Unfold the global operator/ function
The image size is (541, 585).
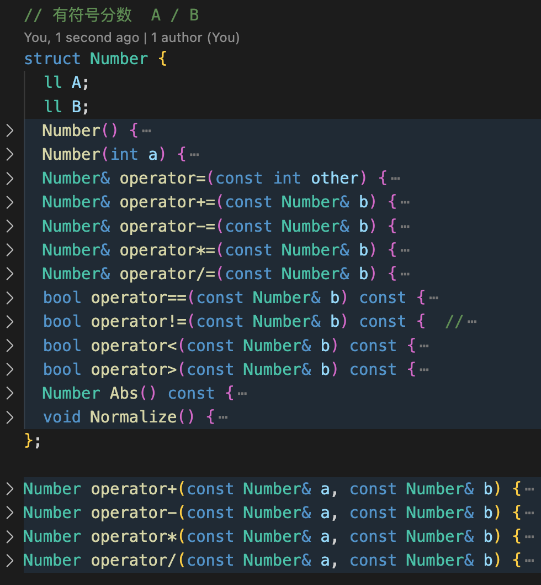coord(9,560)
